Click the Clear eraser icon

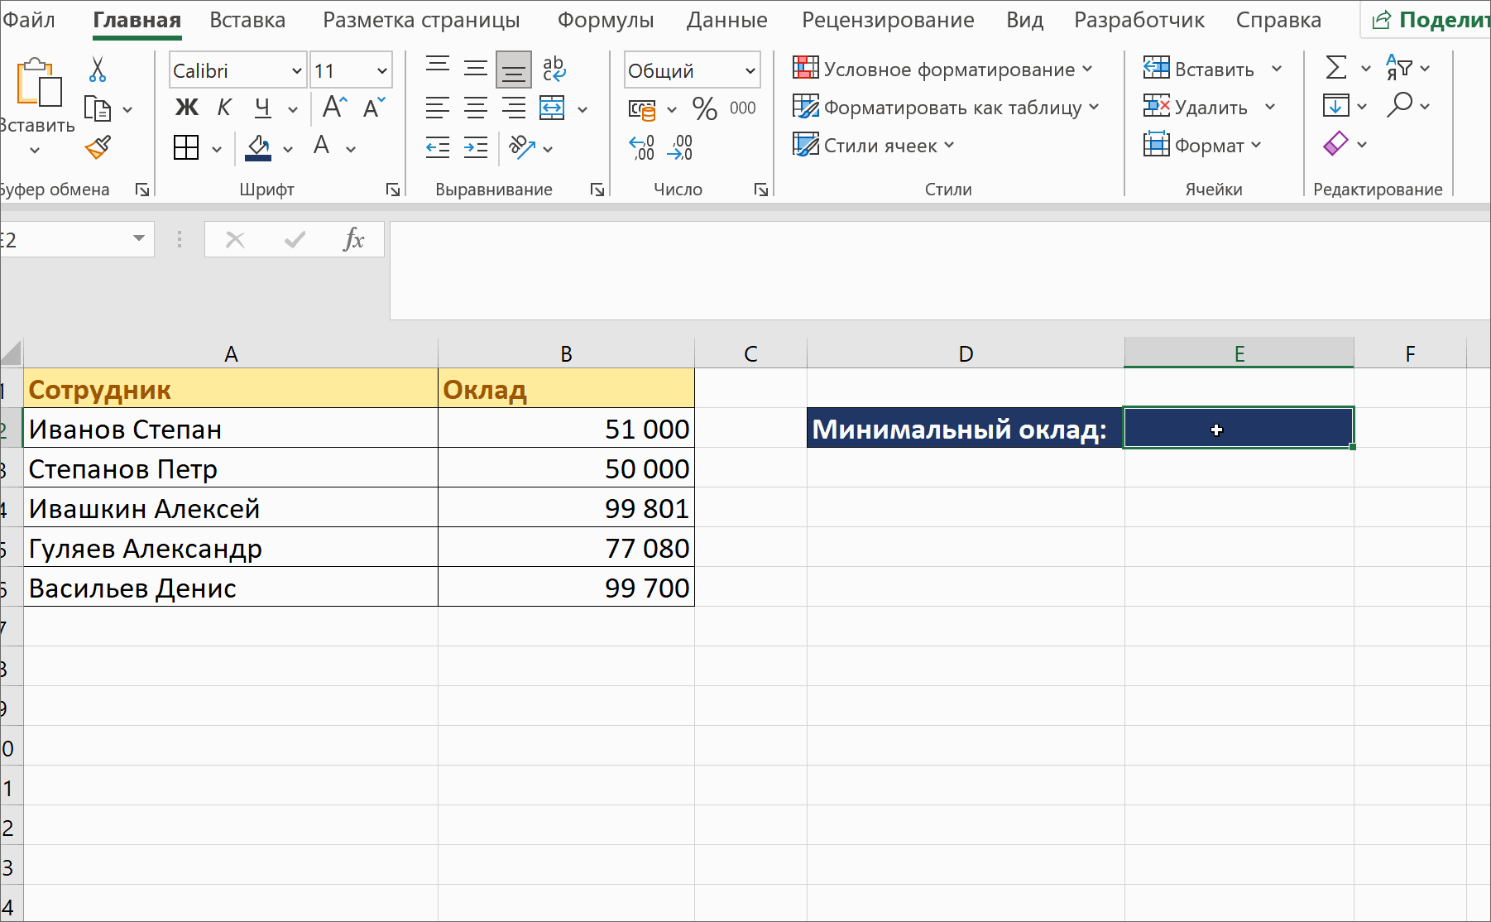[1335, 144]
